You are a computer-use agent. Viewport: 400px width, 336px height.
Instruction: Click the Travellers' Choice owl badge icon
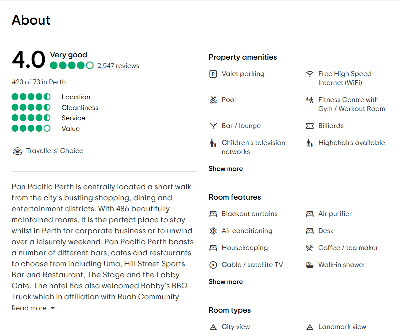click(x=17, y=151)
